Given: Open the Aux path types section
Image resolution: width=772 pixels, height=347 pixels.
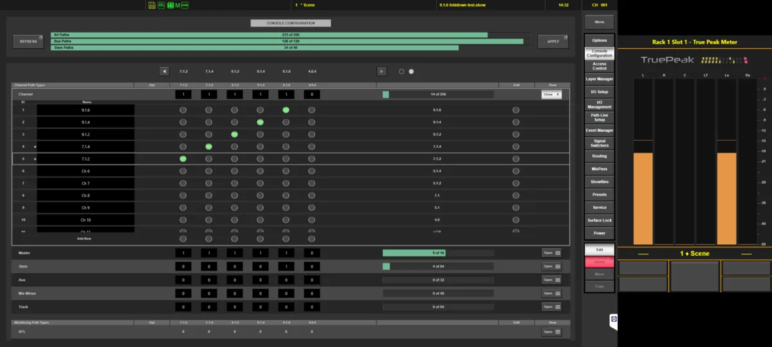Looking at the screenshot, I should (x=552, y=280).
